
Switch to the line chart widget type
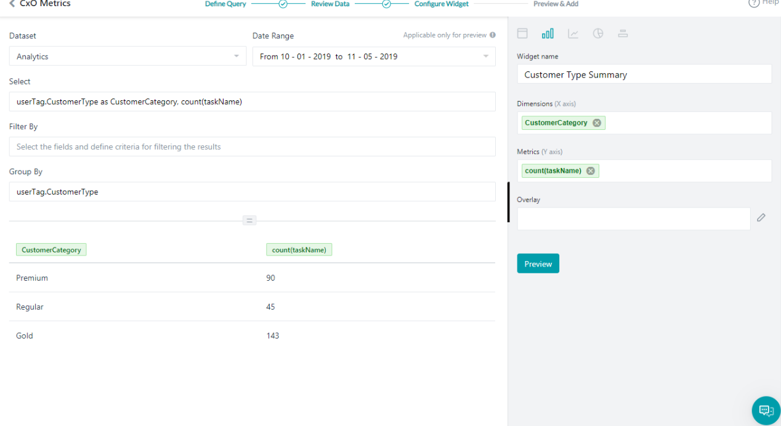573,33
